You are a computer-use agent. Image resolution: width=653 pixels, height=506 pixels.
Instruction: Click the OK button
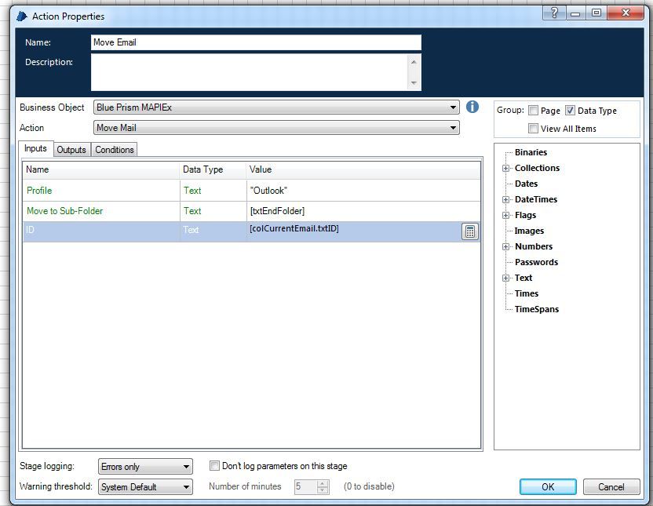[548, 487]
